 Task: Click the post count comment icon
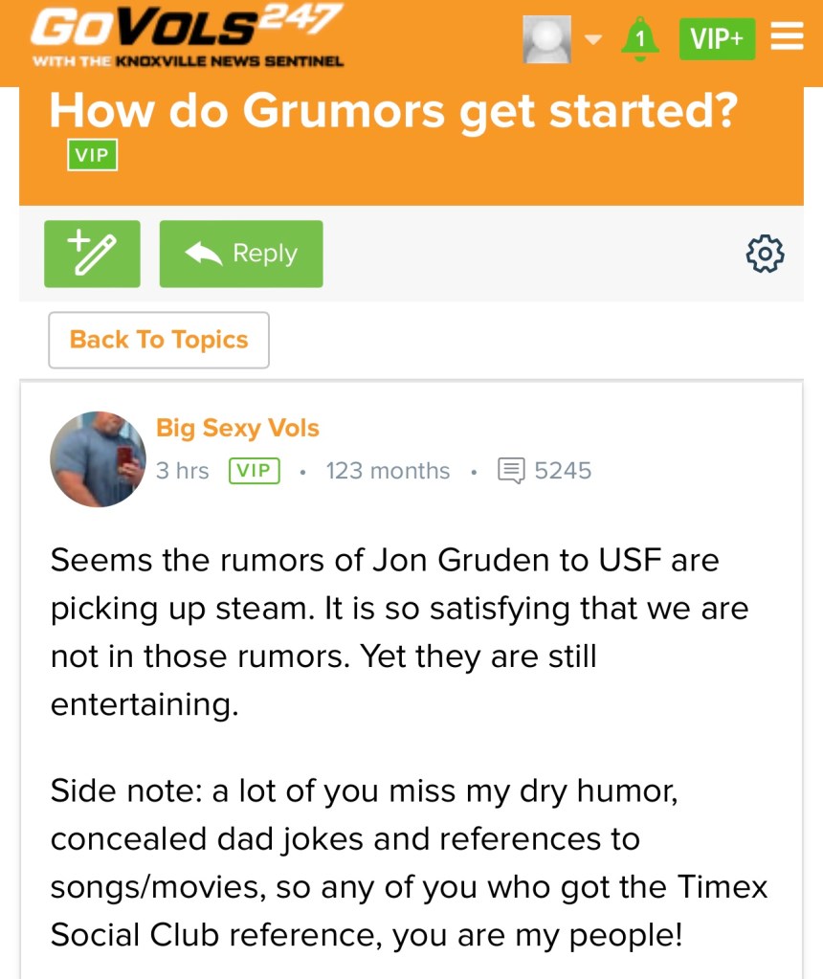pyautogui.click(x=512, y=471)
